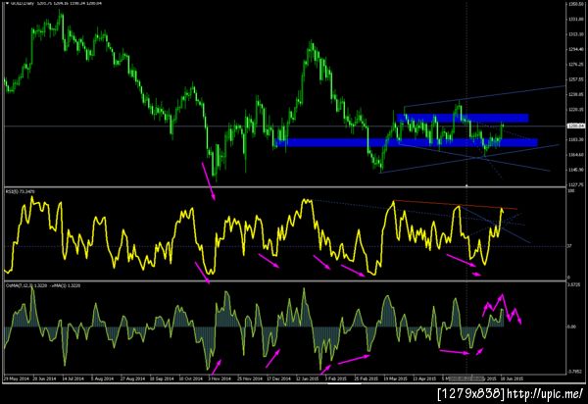Click the 13 Apr 2015 date label
Image resolution: width=588 pixels, height=404 pixels.
click(x=425, y=379)
